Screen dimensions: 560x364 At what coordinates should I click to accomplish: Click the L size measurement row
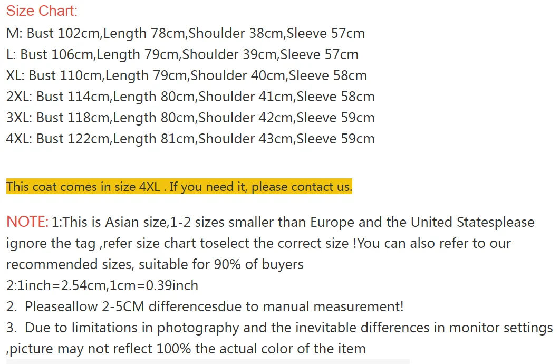point(182,54)
